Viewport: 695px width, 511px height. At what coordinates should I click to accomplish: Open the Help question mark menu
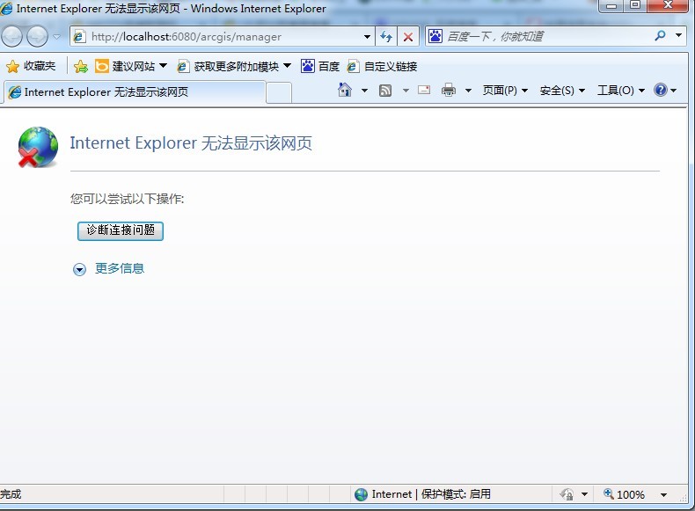point(665,91)
